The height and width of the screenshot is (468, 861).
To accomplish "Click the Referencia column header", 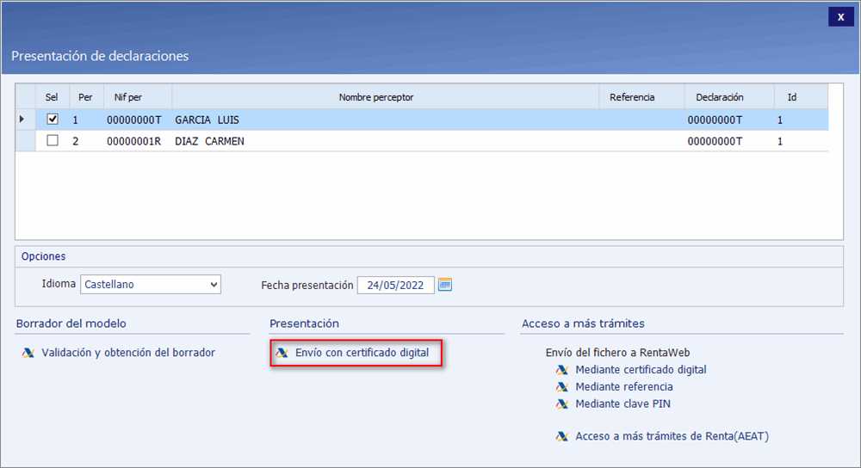I will tap(632, 97).
